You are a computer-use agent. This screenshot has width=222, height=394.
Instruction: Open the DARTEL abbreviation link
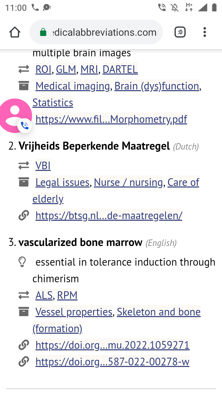click(120, 70)
